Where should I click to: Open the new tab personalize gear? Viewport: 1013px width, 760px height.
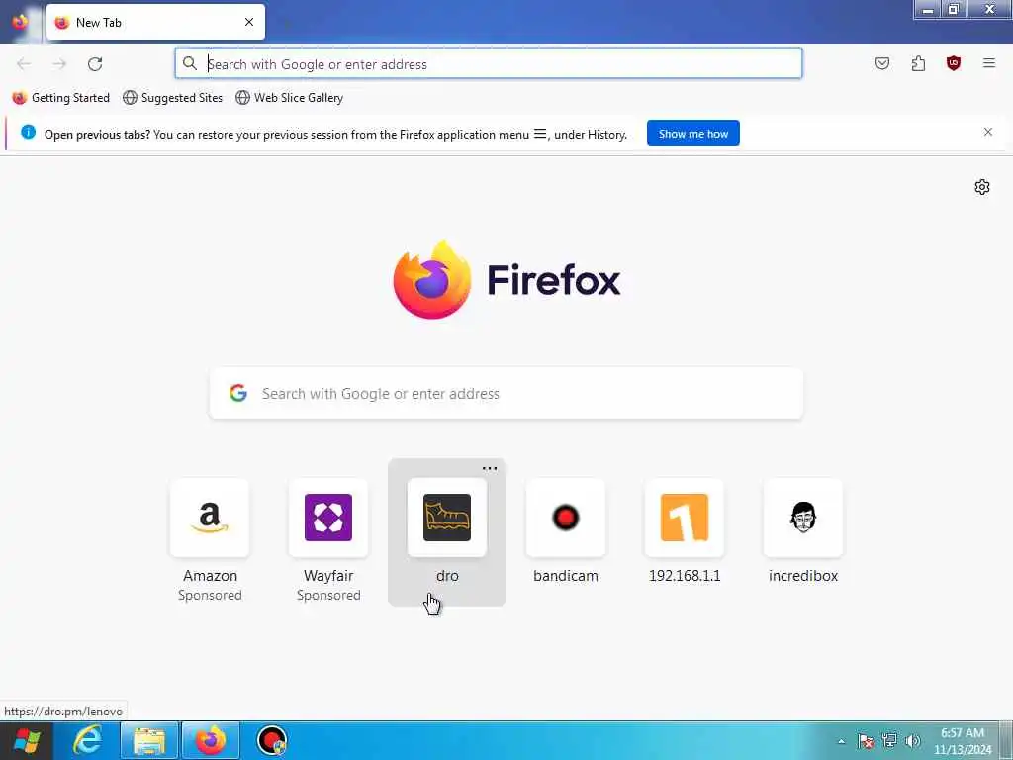point(982,187)
